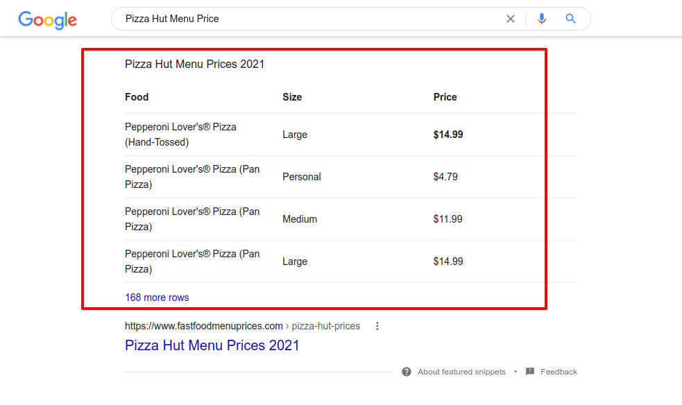Click the Feedback flag icon

530,372
